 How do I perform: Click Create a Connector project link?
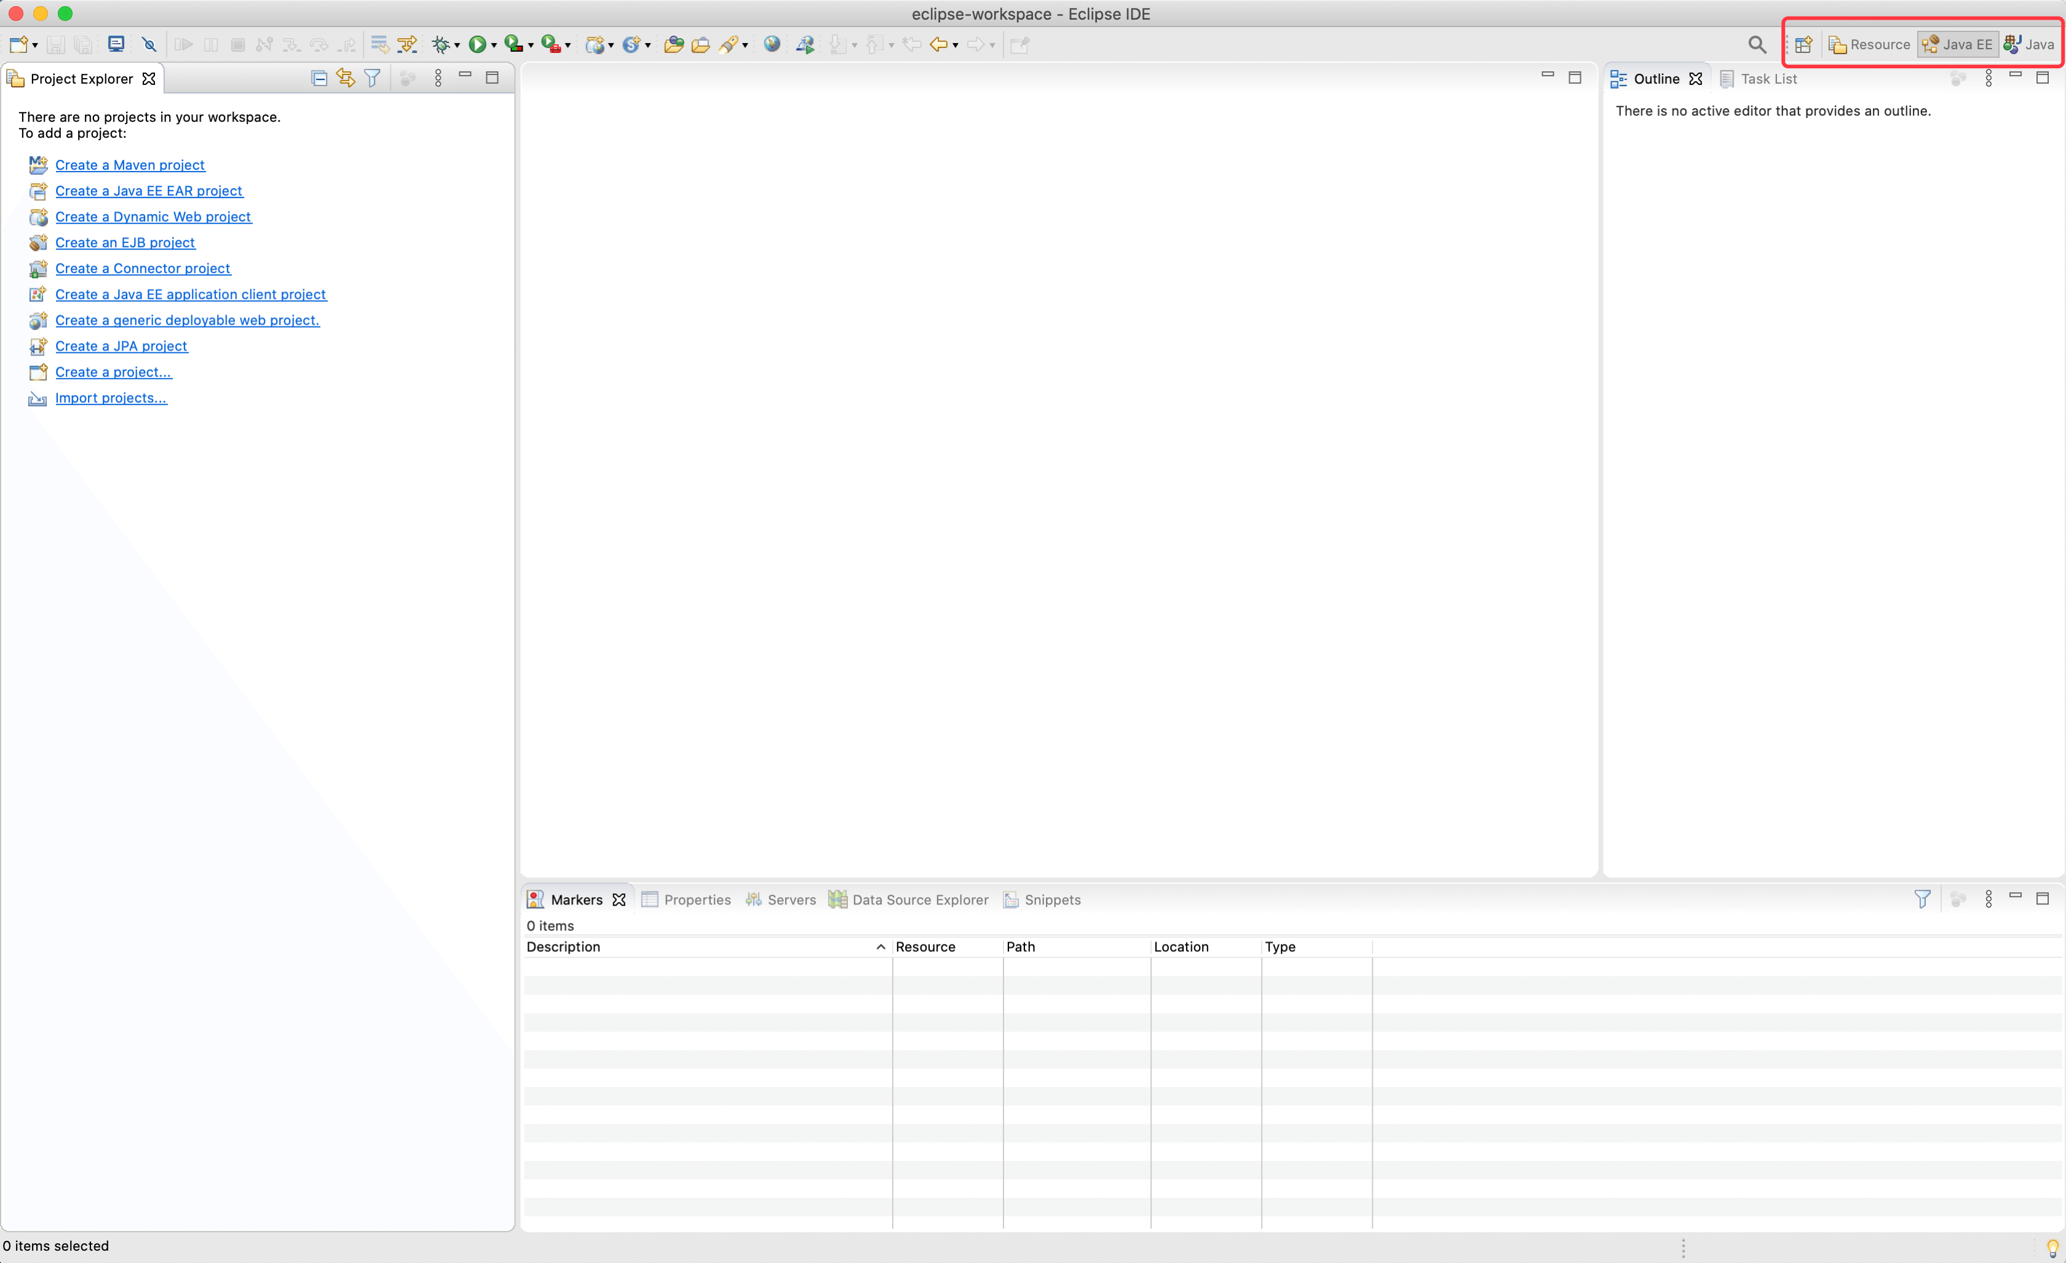tap(143, 268)
